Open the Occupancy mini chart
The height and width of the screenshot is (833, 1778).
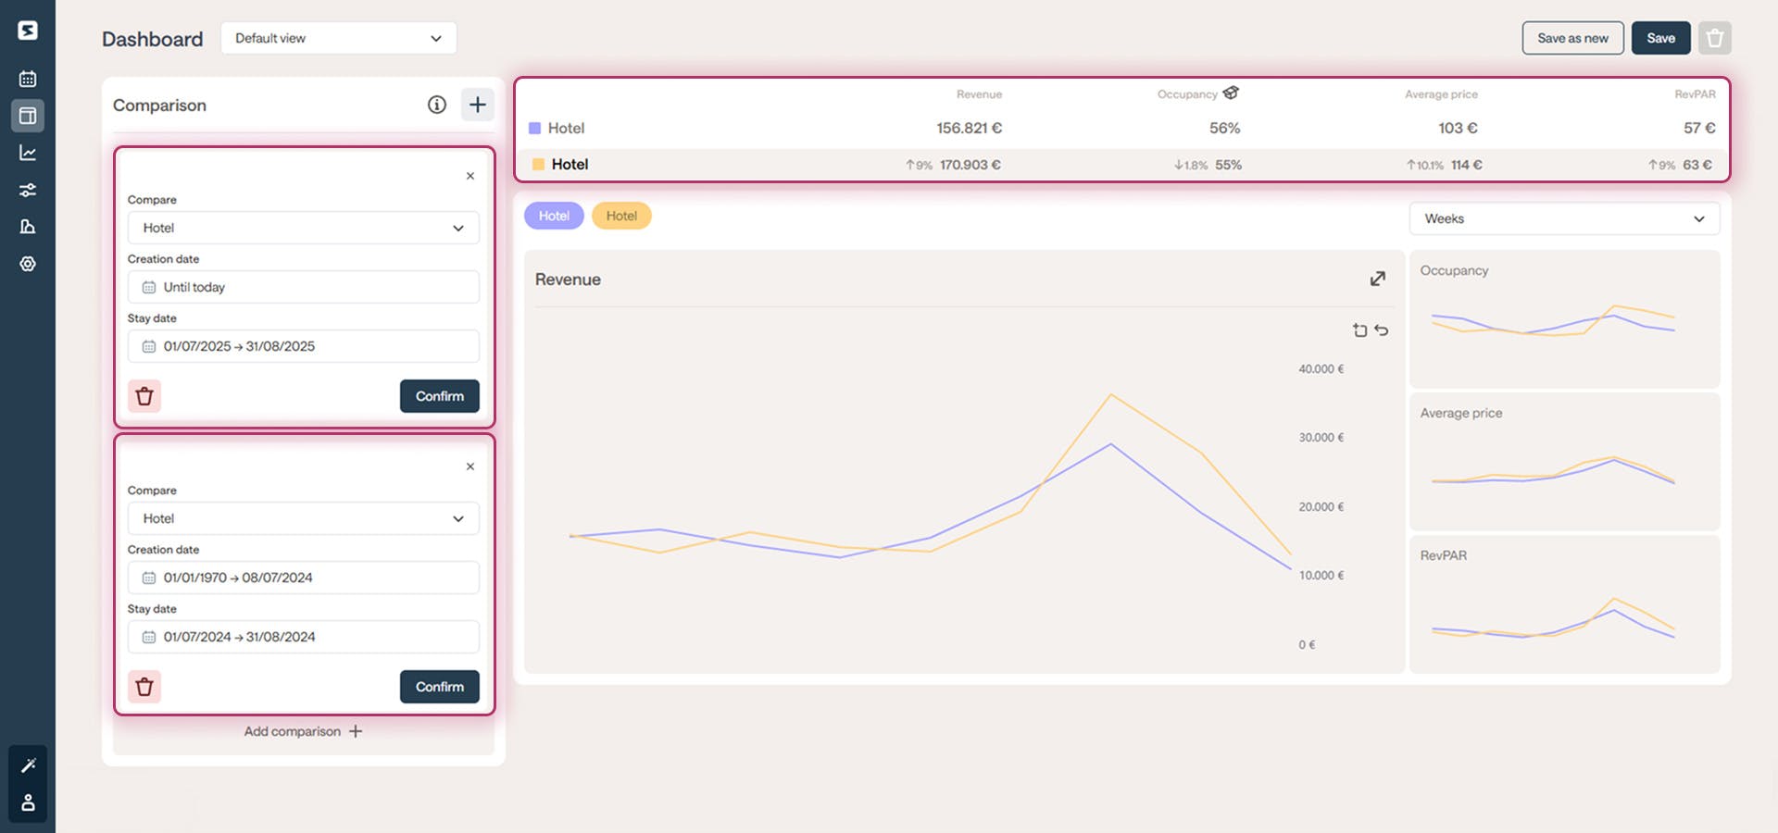pyautogui.click(x=1565, y=318)
